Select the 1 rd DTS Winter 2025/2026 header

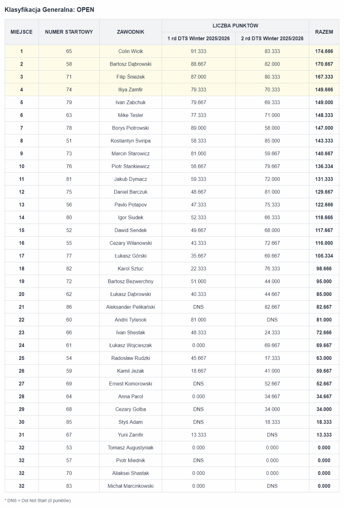click(x=198, y=38)
